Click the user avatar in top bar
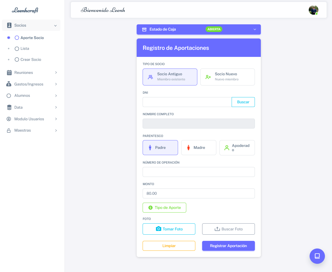 (x=313, y=10)
